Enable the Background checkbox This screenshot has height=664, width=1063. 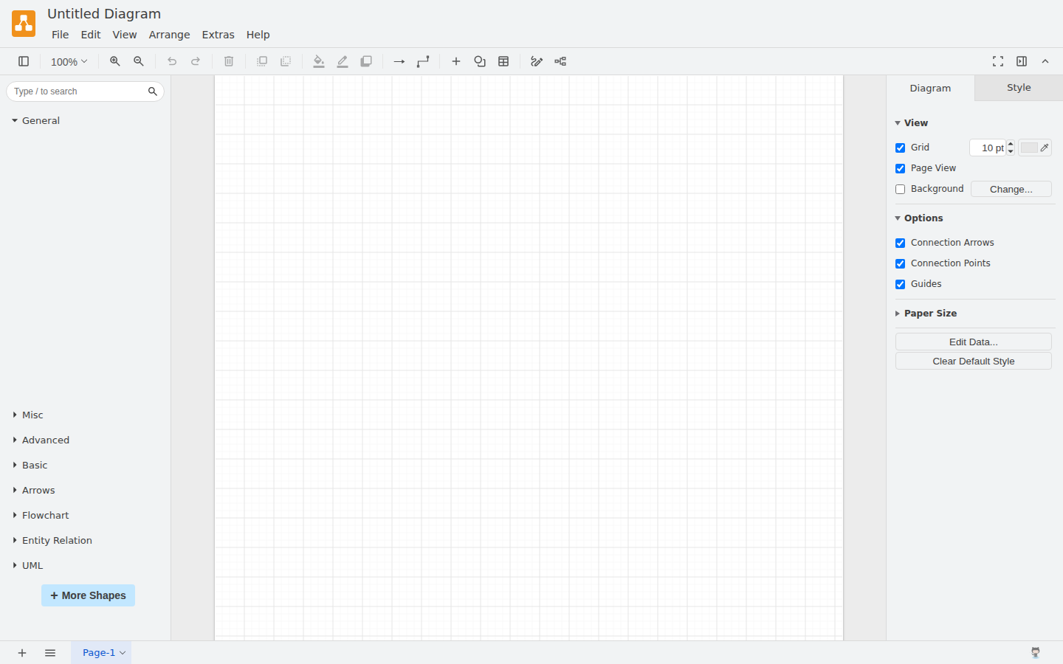900,189
